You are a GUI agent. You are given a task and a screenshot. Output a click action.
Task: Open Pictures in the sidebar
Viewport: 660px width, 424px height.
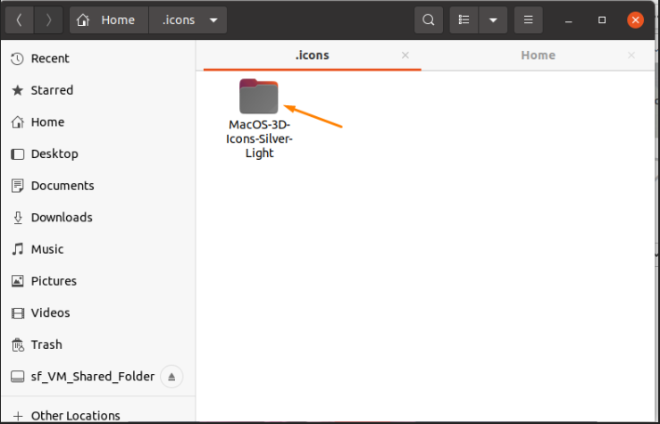(x=98, y=281)
